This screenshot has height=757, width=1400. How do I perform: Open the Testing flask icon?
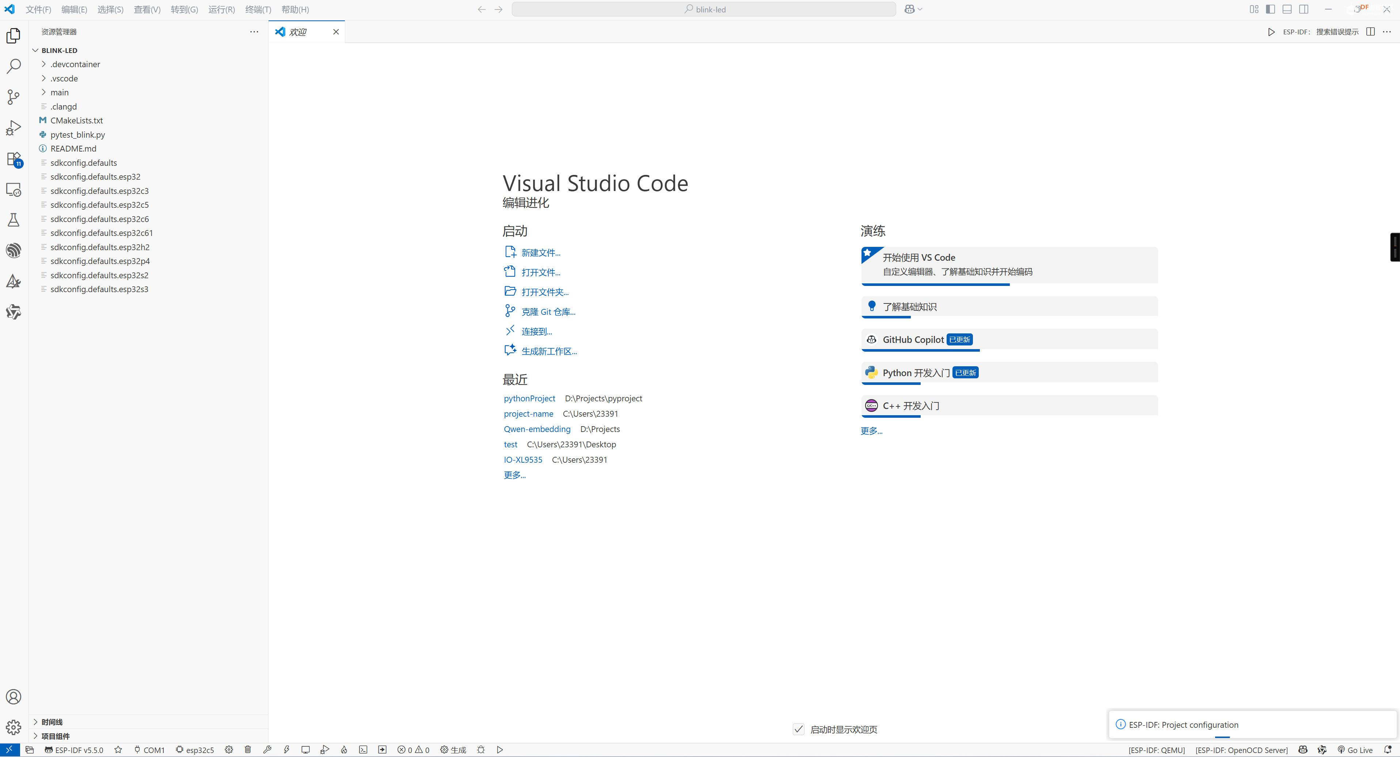pos(13,220)
